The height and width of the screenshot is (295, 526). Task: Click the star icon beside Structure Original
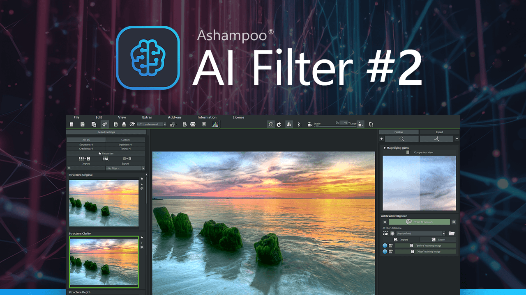point(142,179)
